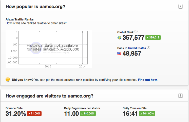Click the 2014 label on chart axis
The height and width of the screenshot is (122, 189).
coord(82,66)
